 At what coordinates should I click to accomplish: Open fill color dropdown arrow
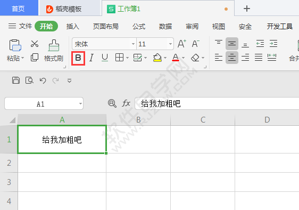click(165, 58)
